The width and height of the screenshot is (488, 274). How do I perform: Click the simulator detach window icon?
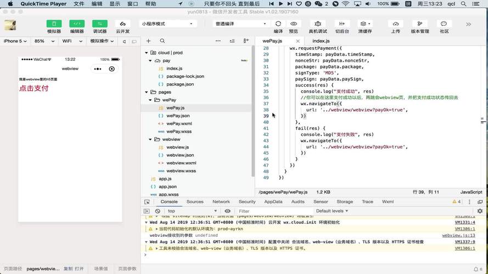[x=134, y=41]
